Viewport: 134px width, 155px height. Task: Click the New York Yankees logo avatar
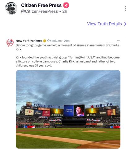10,42
